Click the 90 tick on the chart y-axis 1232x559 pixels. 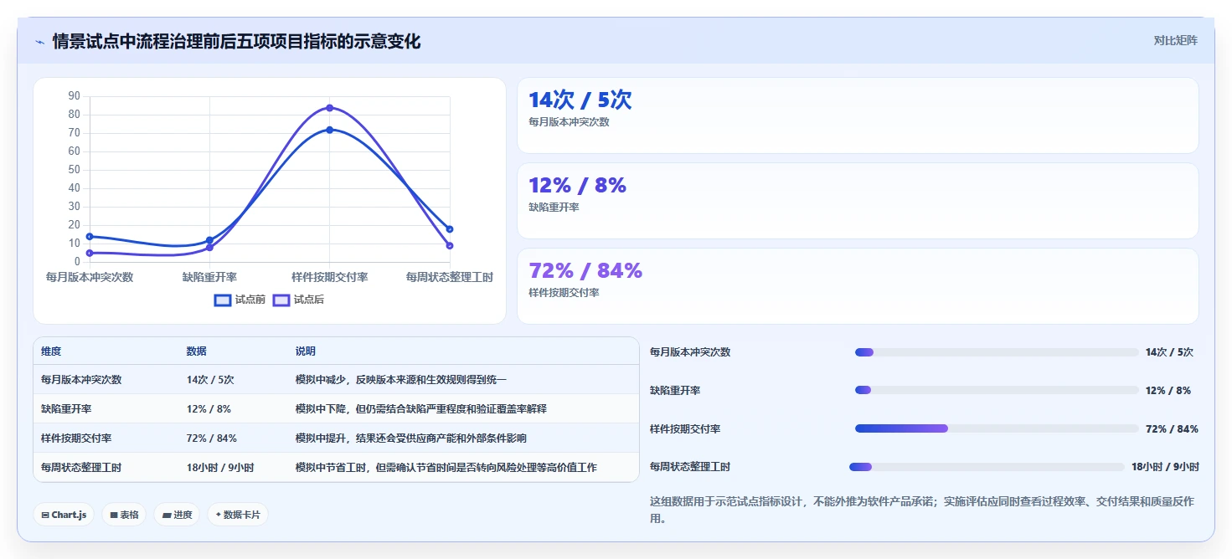(x=75, y=96)
